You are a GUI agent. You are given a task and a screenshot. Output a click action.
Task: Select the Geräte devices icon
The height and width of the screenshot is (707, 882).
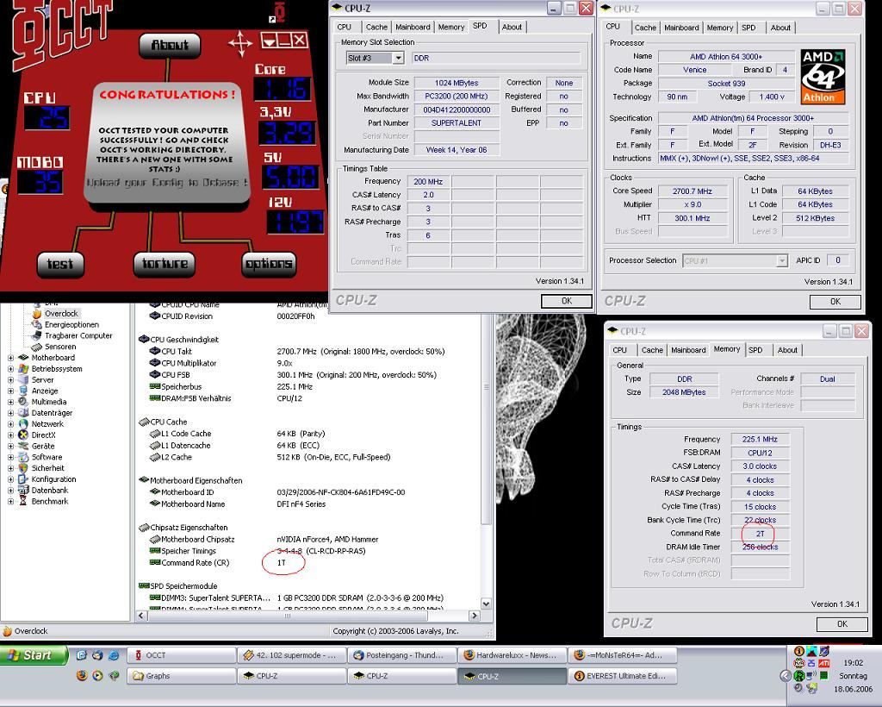click(23, 446)
